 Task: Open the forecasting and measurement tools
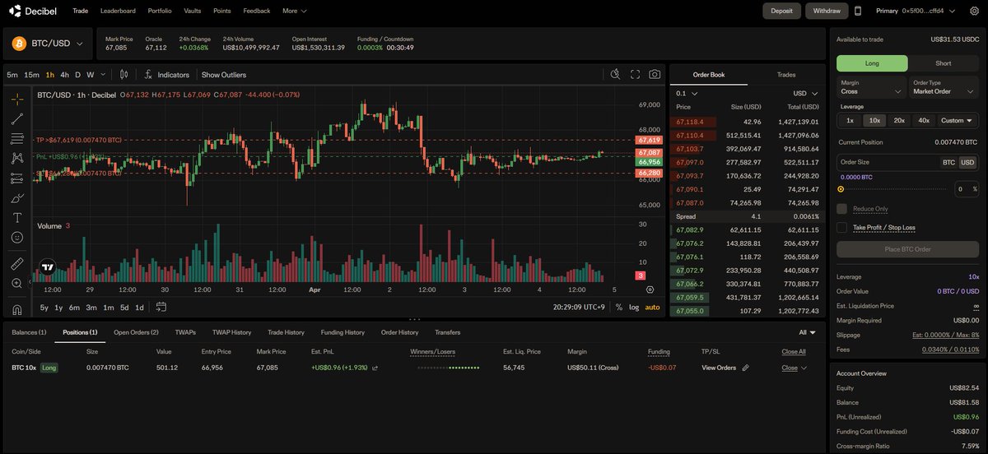17,178
